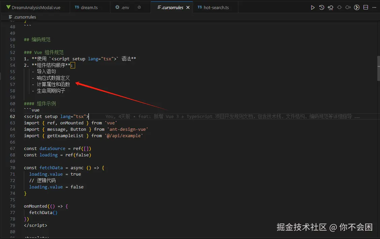This screenshot has height=239, width=380.
Task: Click the .cursorrules breadcrumb item
Action: pos(23,17)
